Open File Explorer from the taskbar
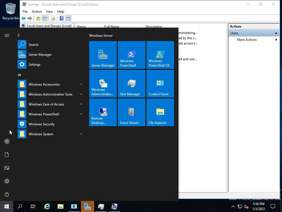 pos(60,206)
